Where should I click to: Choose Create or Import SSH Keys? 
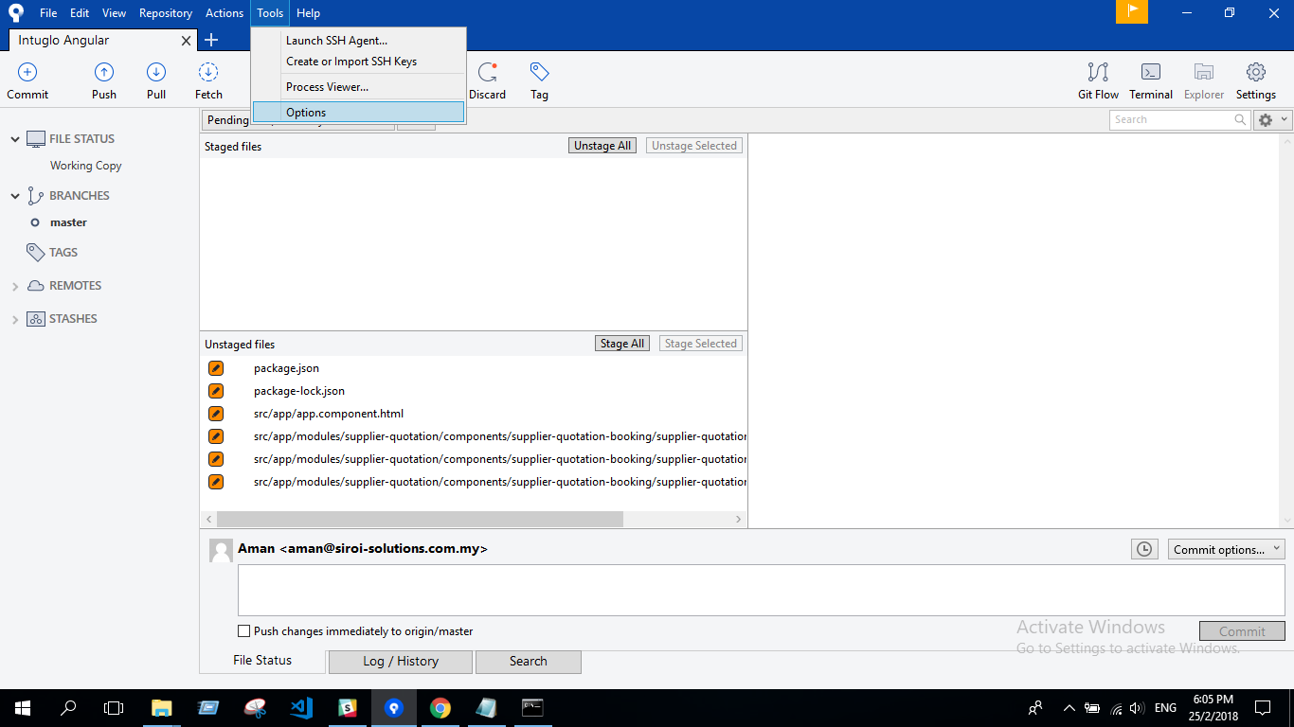pyautogui.click(x=351, y=61)
